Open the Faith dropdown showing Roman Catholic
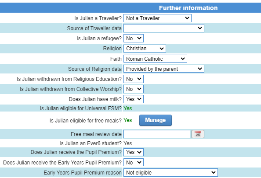This screenshot has height=178, width=261. (x=155, y=59)
